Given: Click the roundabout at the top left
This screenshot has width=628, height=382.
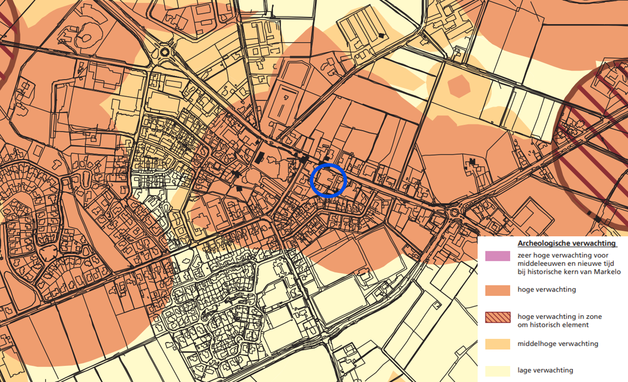Looking at the screenshot, I should tap(165, 52).
